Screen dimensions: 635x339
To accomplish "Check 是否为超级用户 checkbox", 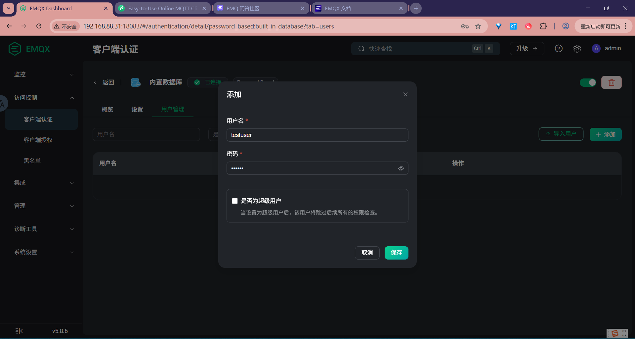I will (x=235, y=201).
